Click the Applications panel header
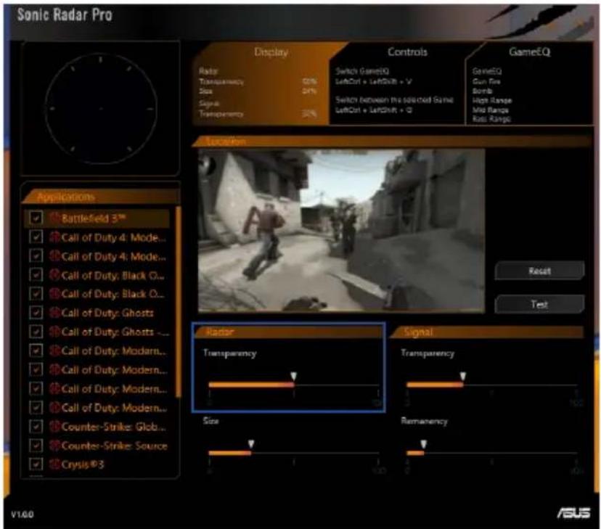The height and width of the screenshot is (529, 601). tap(102, 197)
